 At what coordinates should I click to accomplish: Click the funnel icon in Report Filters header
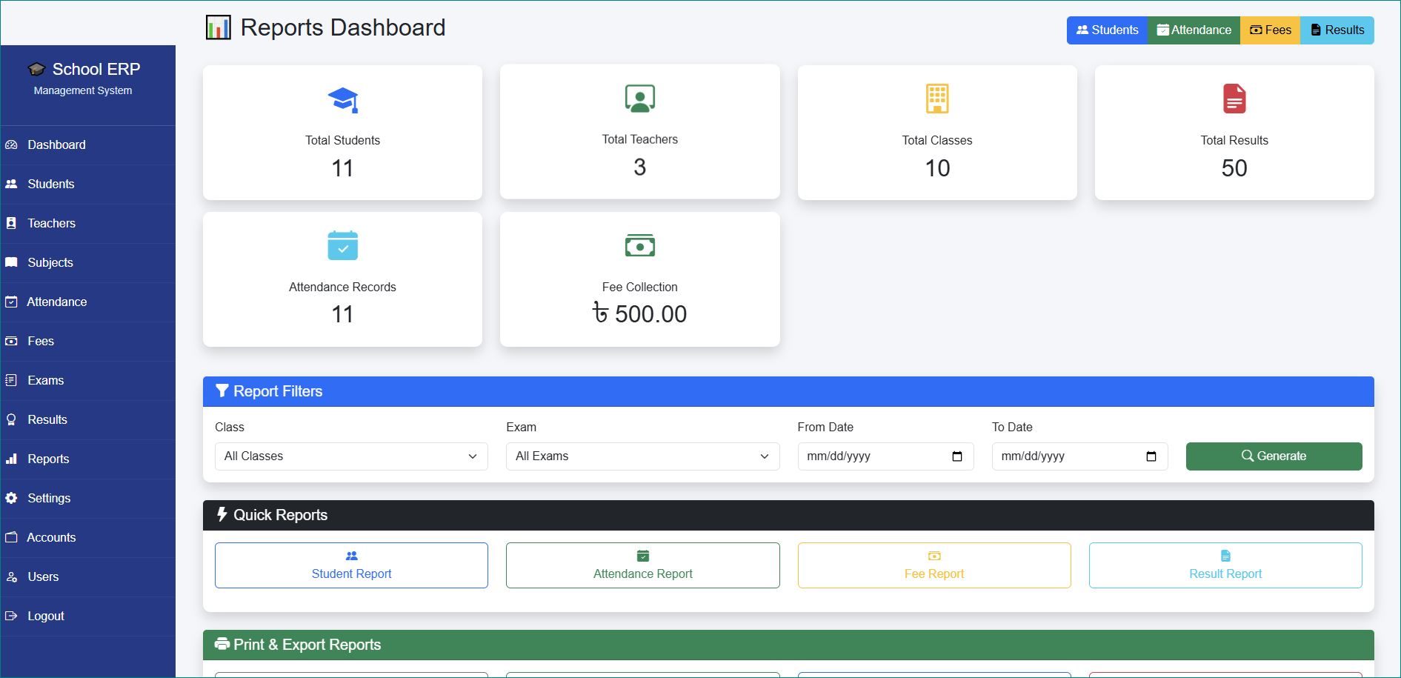tap(222, 391)
